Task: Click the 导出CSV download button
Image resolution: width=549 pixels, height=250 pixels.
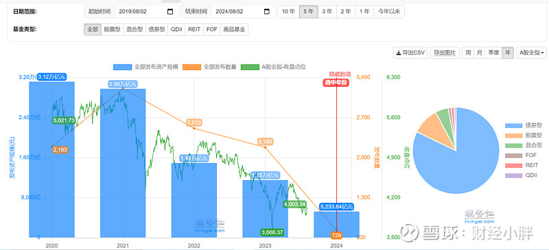Action: (410, 53)
